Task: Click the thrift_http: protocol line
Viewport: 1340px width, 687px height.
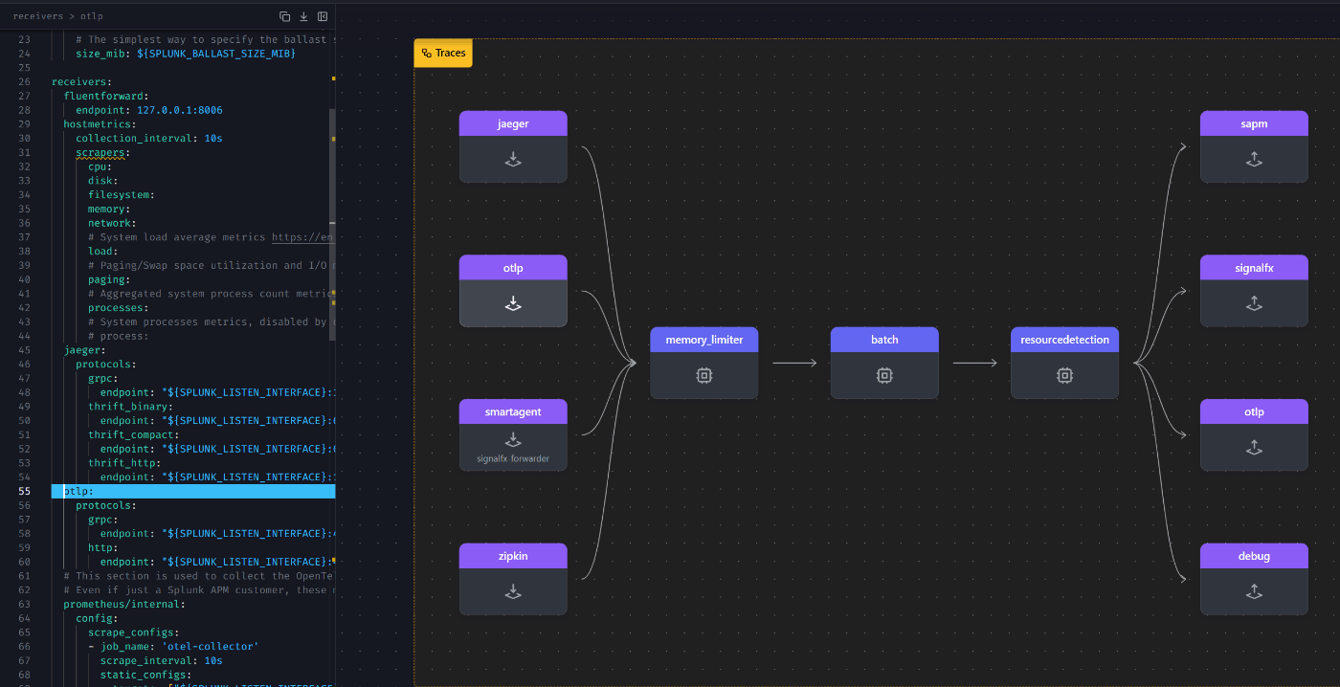Action: [124, 463]
